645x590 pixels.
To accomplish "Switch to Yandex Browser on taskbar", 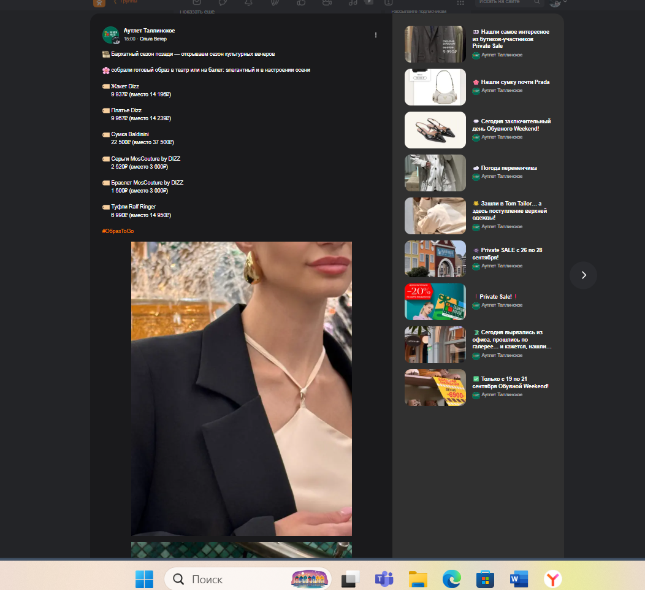I will coord(553,580).
